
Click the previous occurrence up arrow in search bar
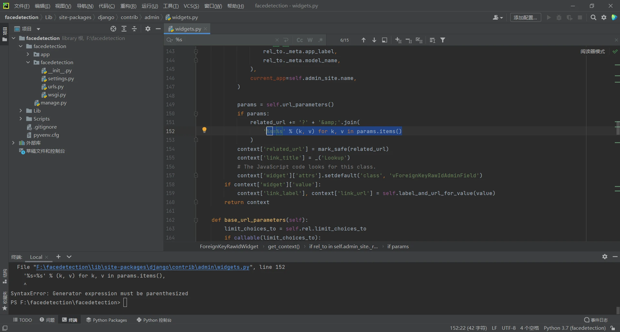pos(364,40)
